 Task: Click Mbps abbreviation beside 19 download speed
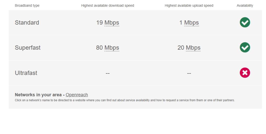click(112, 23)
